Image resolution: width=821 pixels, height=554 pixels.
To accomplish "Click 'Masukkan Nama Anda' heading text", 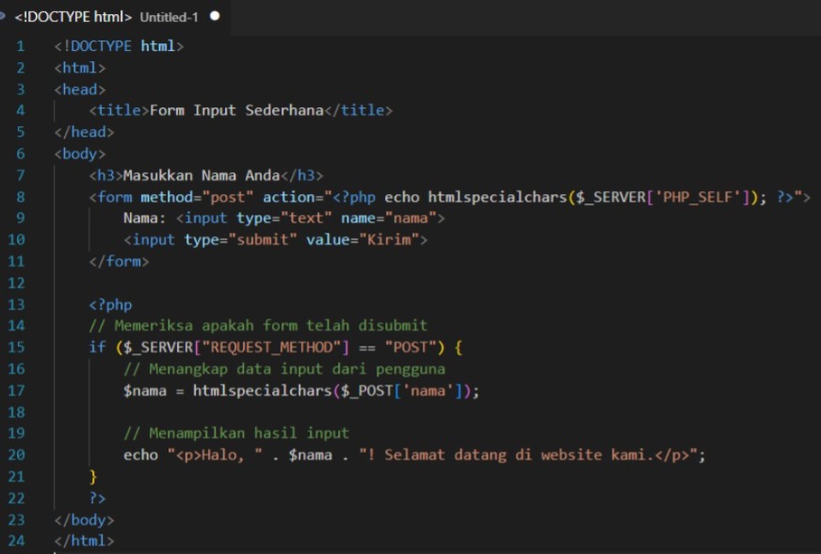I will pyautogui.click(x=201, y=175).
